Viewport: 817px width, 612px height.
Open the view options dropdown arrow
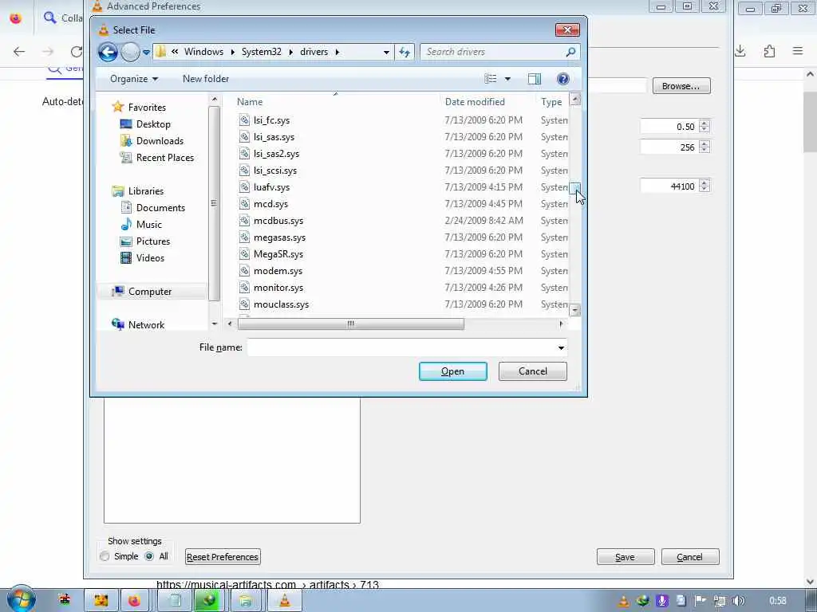tap(507, 79)
